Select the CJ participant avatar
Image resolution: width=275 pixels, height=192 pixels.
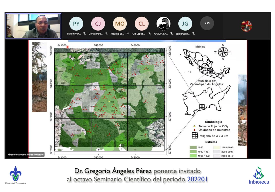coord(98,24)
